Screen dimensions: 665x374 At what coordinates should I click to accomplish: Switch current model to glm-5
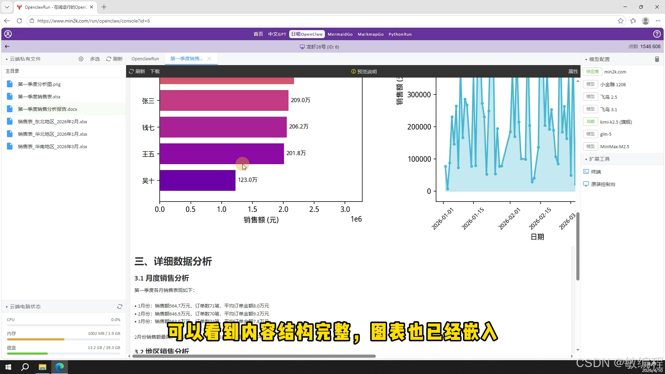[x=606, y=134]
